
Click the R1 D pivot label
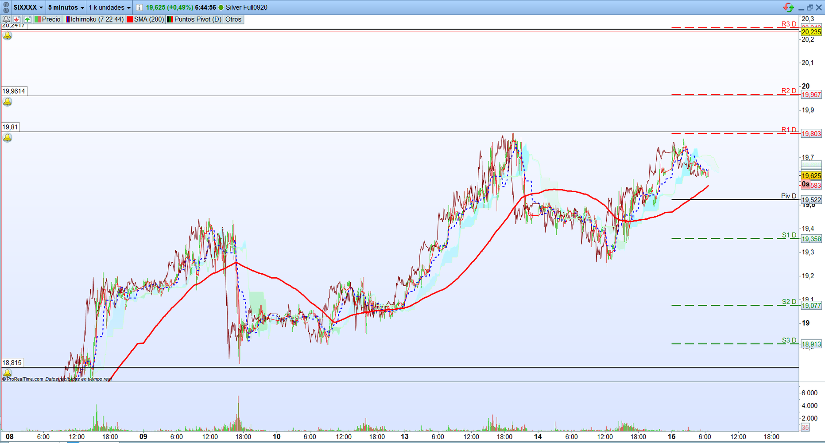[789, 130]
